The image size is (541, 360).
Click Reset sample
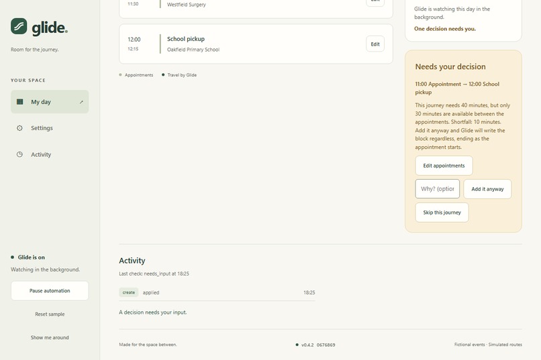(50, 314)
